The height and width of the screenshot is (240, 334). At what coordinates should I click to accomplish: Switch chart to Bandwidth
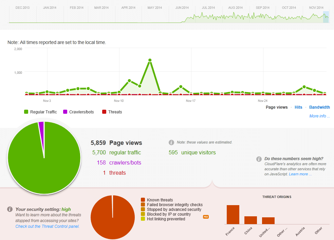(319, 107)
